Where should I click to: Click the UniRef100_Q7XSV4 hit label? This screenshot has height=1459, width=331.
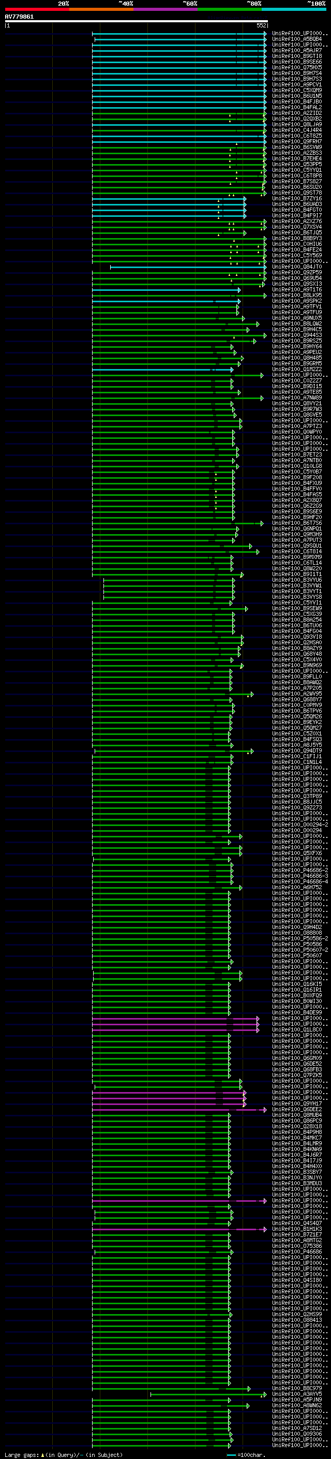coord(297,227)
